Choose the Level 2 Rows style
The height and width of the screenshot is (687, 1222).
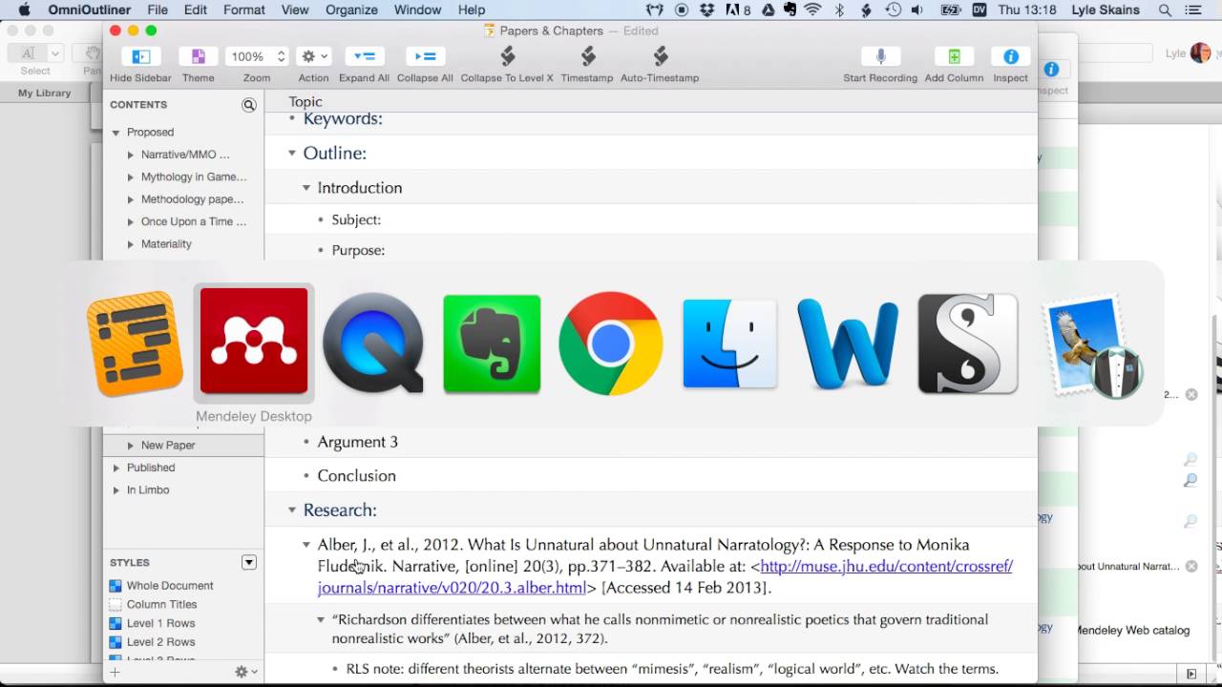pyautogui.click(x=160, y=642)
